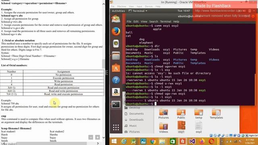This screenshot has width=258, height=145.
Task: Click 'List of Octal numbers:' heading
Action: tap(14, 65)
